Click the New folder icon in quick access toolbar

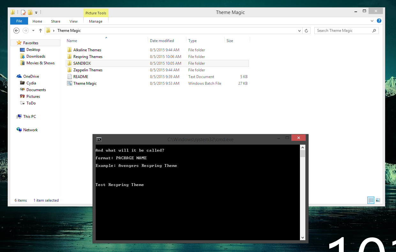tap(30, 12)
